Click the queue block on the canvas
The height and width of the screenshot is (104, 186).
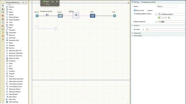click(60, 16)
